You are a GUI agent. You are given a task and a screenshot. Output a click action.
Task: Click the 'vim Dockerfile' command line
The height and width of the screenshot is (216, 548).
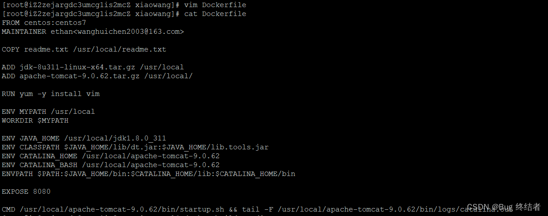pos(124,5)
